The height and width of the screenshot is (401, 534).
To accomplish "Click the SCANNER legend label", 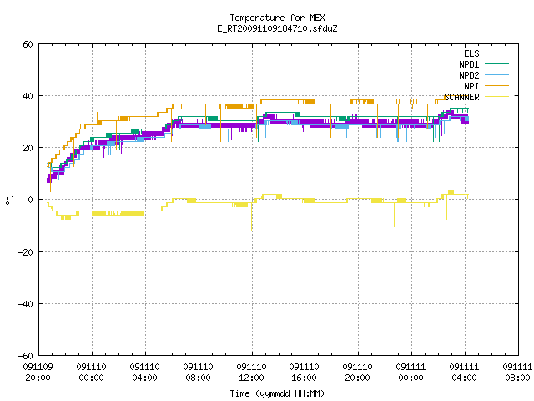I will [x=461, y=97].
